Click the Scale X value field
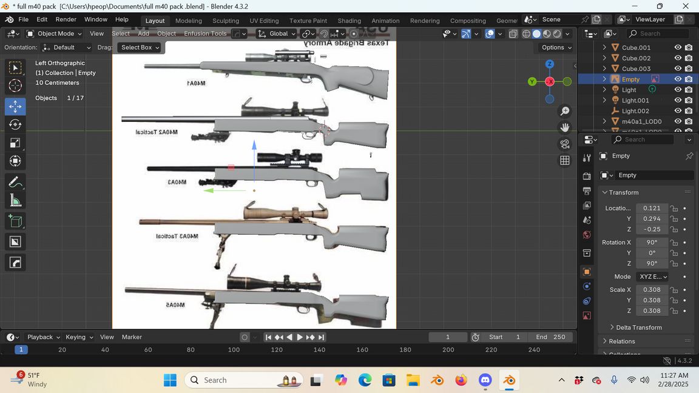 pos(652,290)
